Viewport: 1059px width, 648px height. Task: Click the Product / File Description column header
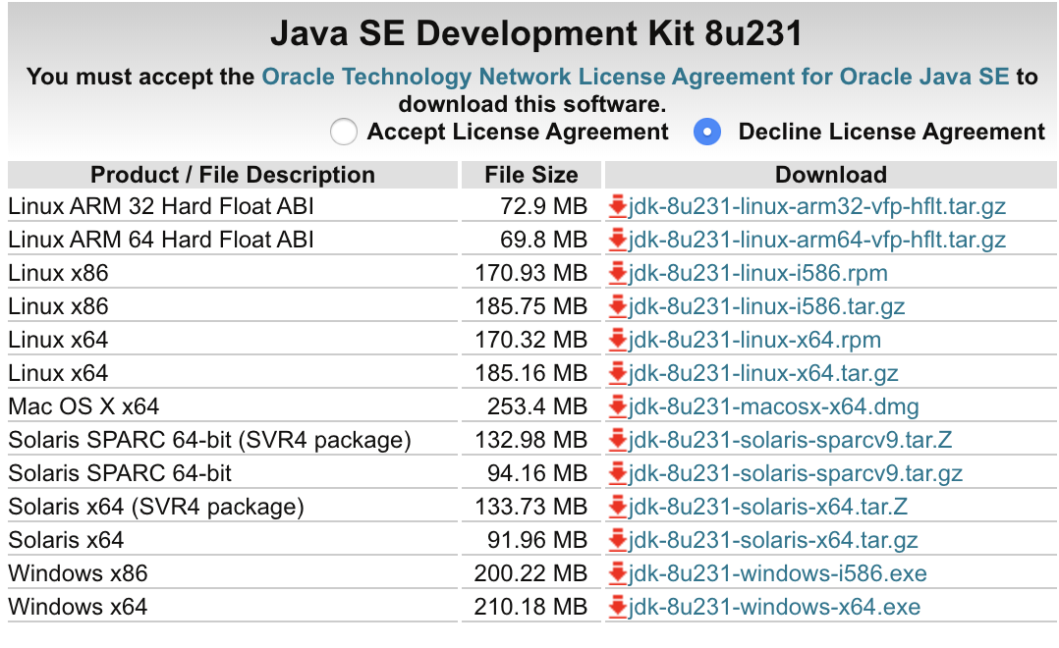233,175
